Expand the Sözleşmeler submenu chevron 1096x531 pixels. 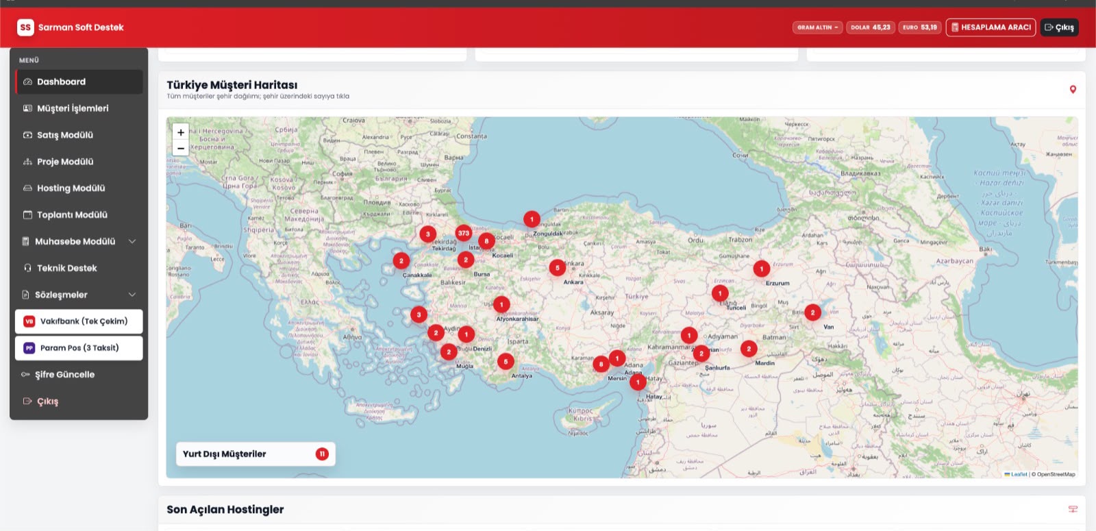[x=132, y=295]
